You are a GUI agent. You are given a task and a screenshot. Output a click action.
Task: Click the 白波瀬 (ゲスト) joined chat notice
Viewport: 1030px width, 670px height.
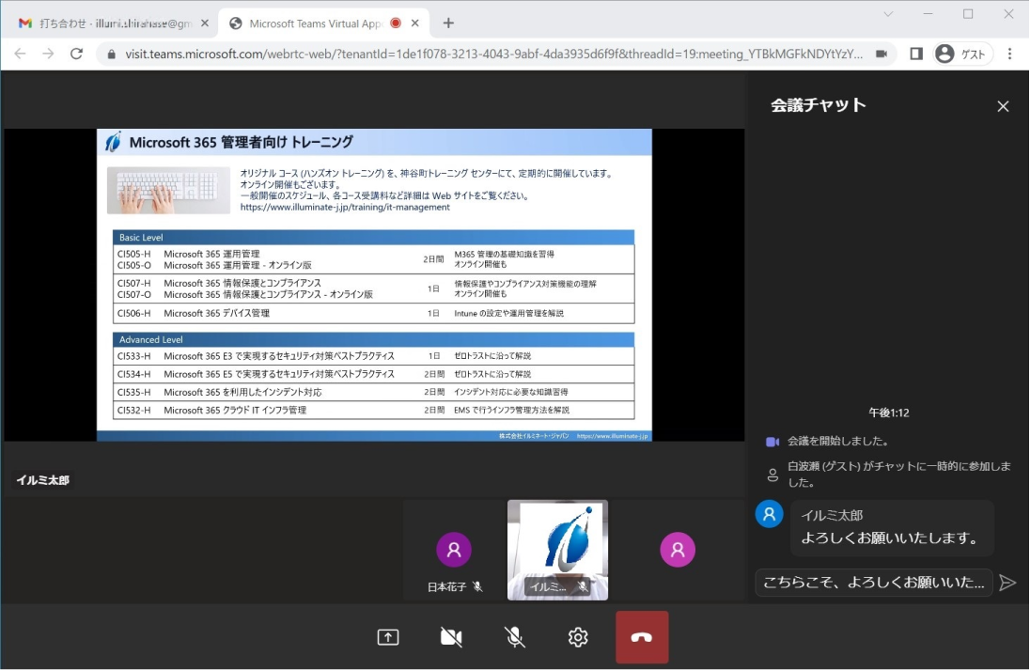tap(898, 475)
